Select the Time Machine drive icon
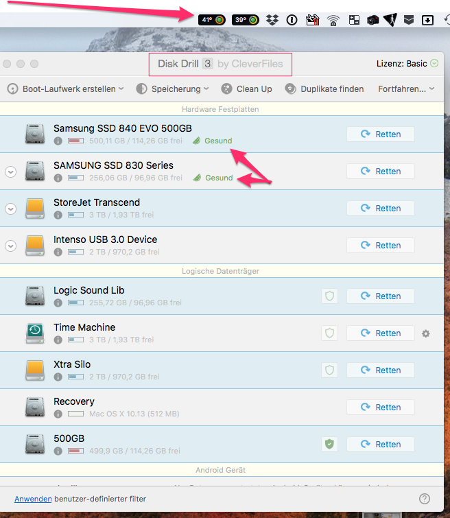This screenshot has width=450, height=518. [35, 333]
